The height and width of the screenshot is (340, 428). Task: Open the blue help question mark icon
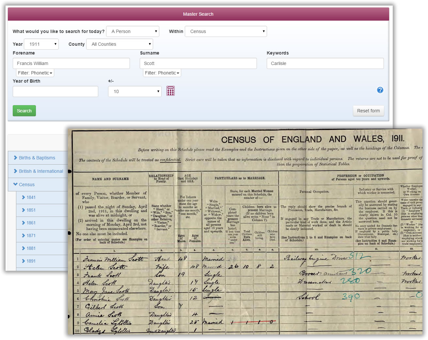pos(380,90)
